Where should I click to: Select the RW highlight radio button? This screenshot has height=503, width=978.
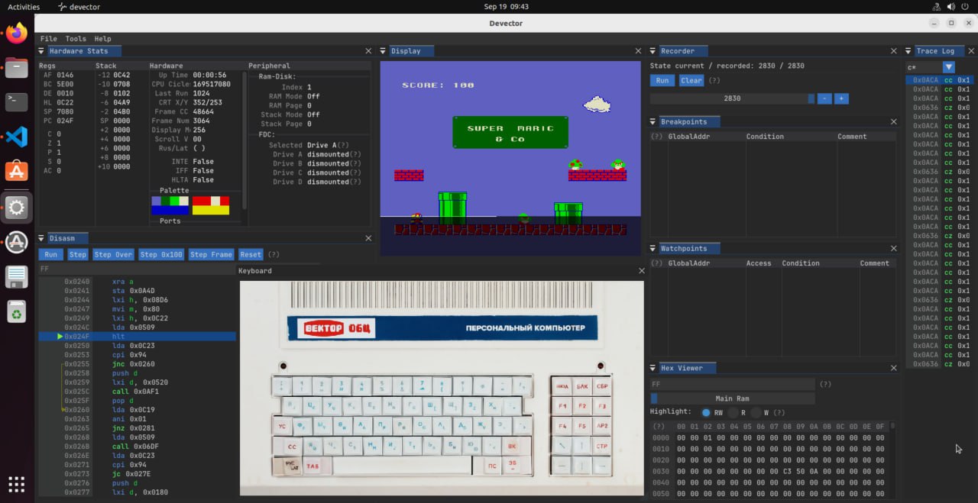706,412
